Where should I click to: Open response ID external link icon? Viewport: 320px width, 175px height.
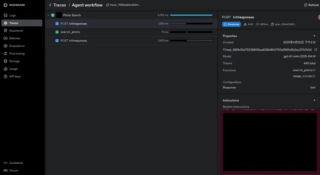pos(316,50)
